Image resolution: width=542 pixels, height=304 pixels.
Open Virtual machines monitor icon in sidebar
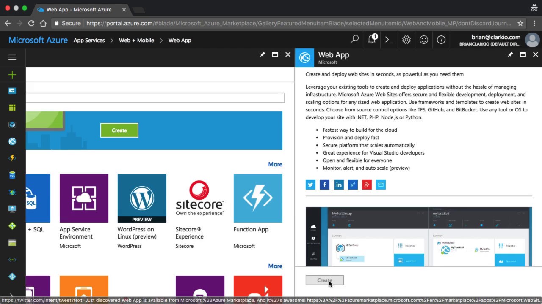[12, 209]
